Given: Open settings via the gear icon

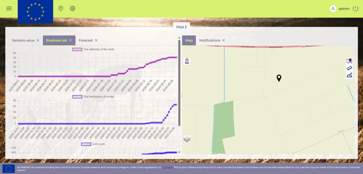Looking at the screenshot, I should tap(73, 9).
